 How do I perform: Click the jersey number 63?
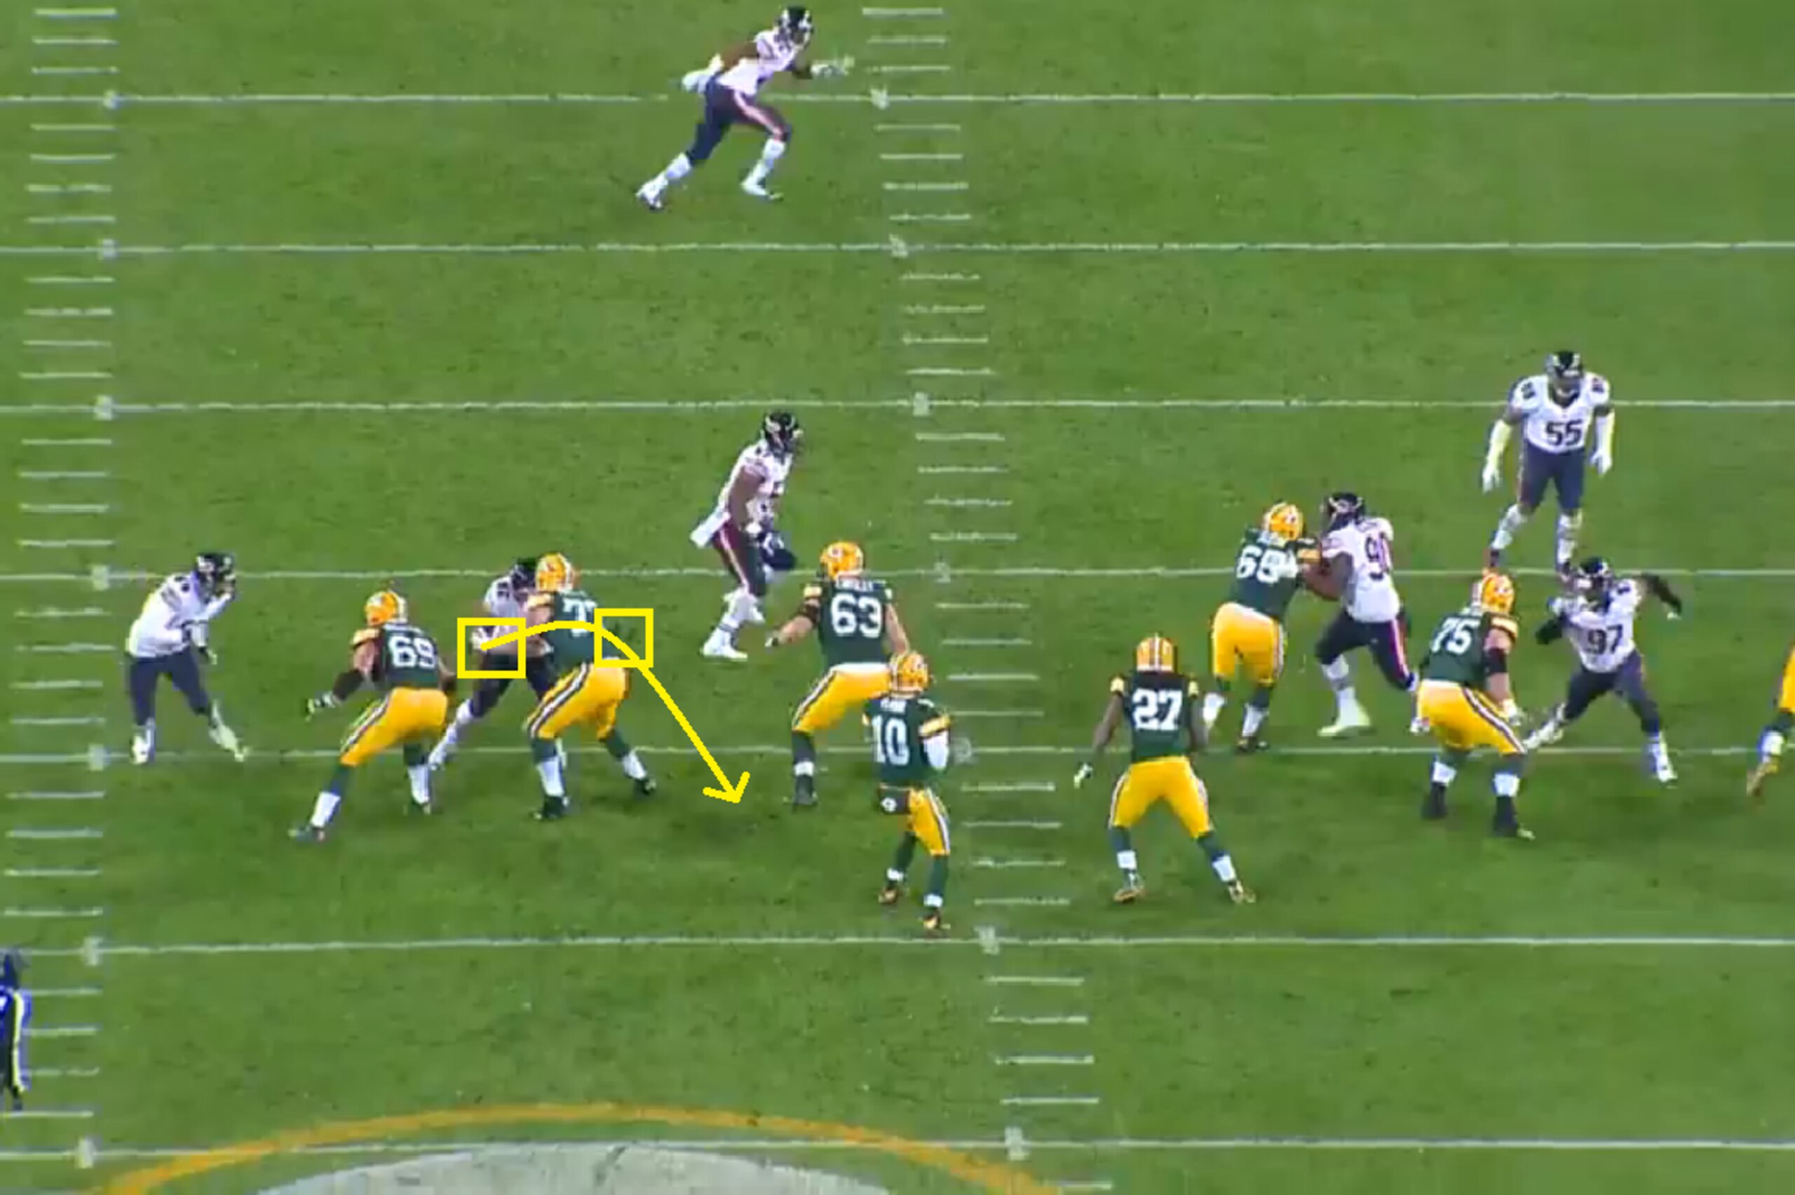855,616
